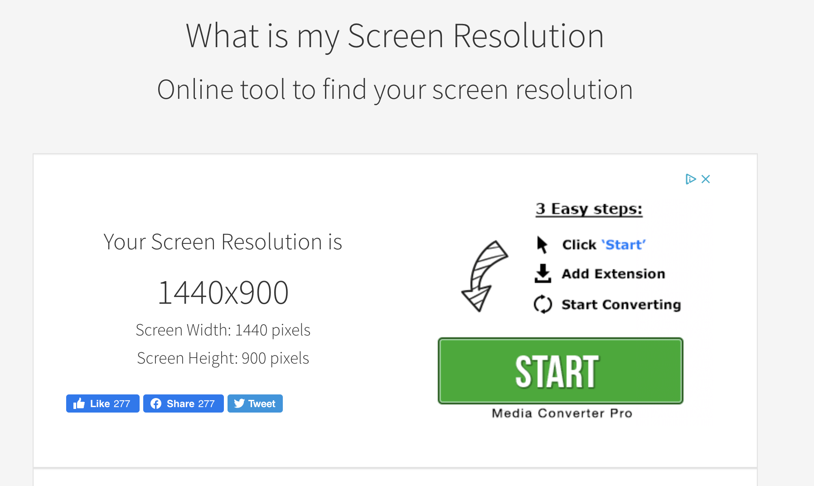This screenshot has height=486, width=814.
Task: Click the mouse cursor icon beside Click 'Start'
Action: 542,245
